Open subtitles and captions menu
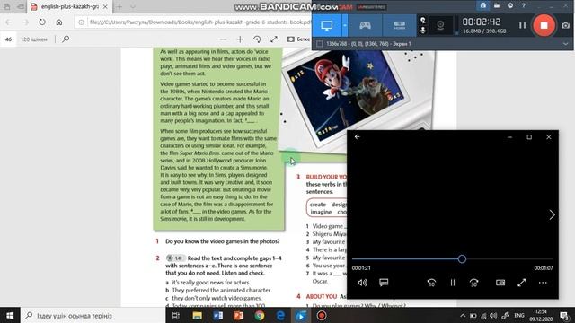Image resolution: width=575 pixels, height=323 pixels. coord(384,283)
